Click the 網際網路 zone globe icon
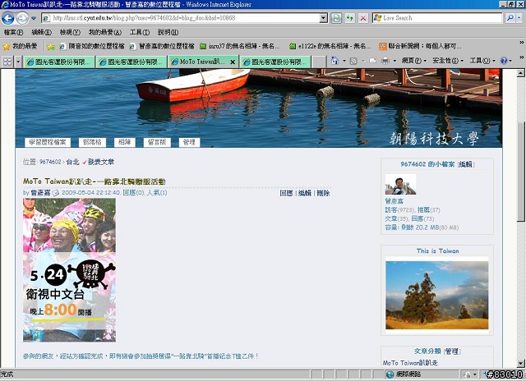Screen dimensions: 526x381 pyautogui.click(x=390, y=374)
